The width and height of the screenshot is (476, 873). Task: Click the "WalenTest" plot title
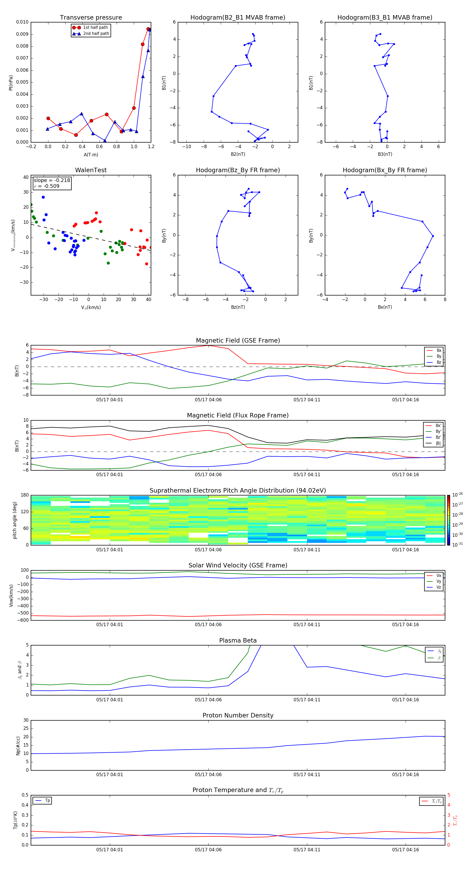pos(91,170)
